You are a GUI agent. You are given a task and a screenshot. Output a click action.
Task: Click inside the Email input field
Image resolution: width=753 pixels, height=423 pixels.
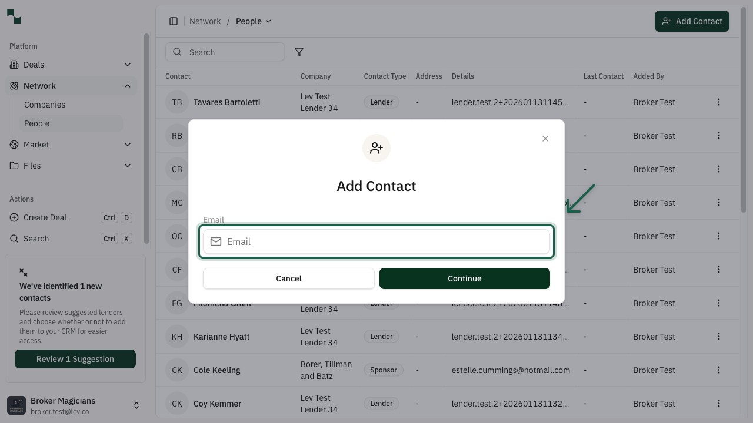point(376,241)
